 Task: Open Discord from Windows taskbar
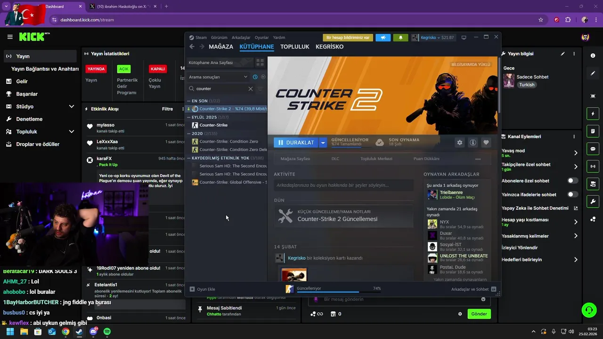pos(93,331)
